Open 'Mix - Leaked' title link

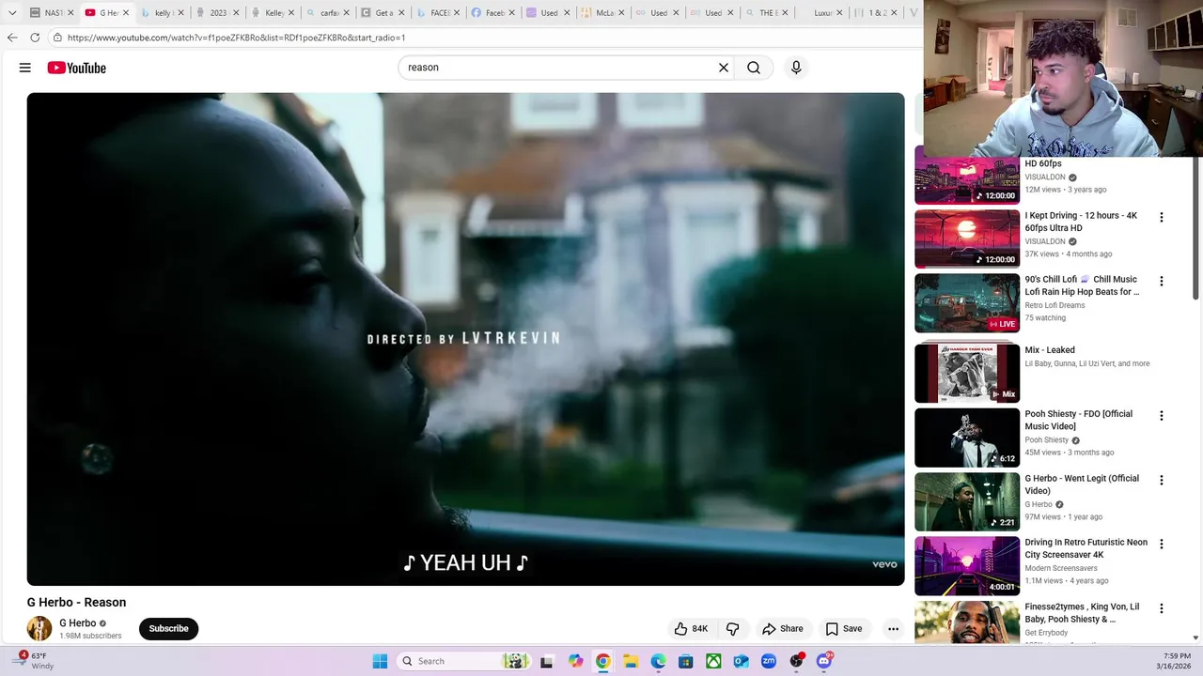(1050, 350)
